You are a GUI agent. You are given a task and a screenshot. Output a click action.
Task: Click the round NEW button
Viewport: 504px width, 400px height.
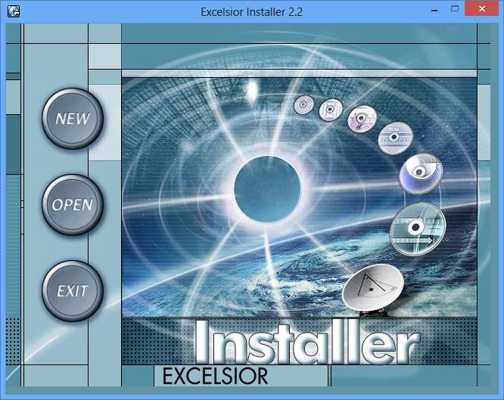(73, 119)
